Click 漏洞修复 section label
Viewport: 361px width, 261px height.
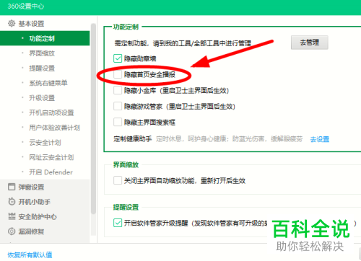(31, 231)
